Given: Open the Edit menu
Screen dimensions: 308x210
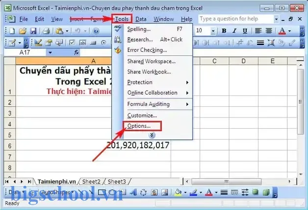Looking at the screenshot, I should [39, 19].
